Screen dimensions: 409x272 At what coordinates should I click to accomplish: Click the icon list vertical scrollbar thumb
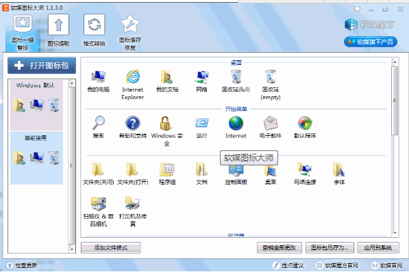(x=395, y=100)
